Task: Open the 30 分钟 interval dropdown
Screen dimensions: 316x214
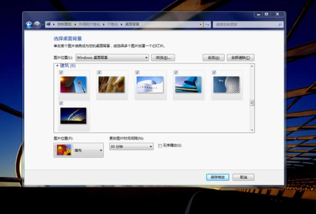Action: click(x=131, y=147)
